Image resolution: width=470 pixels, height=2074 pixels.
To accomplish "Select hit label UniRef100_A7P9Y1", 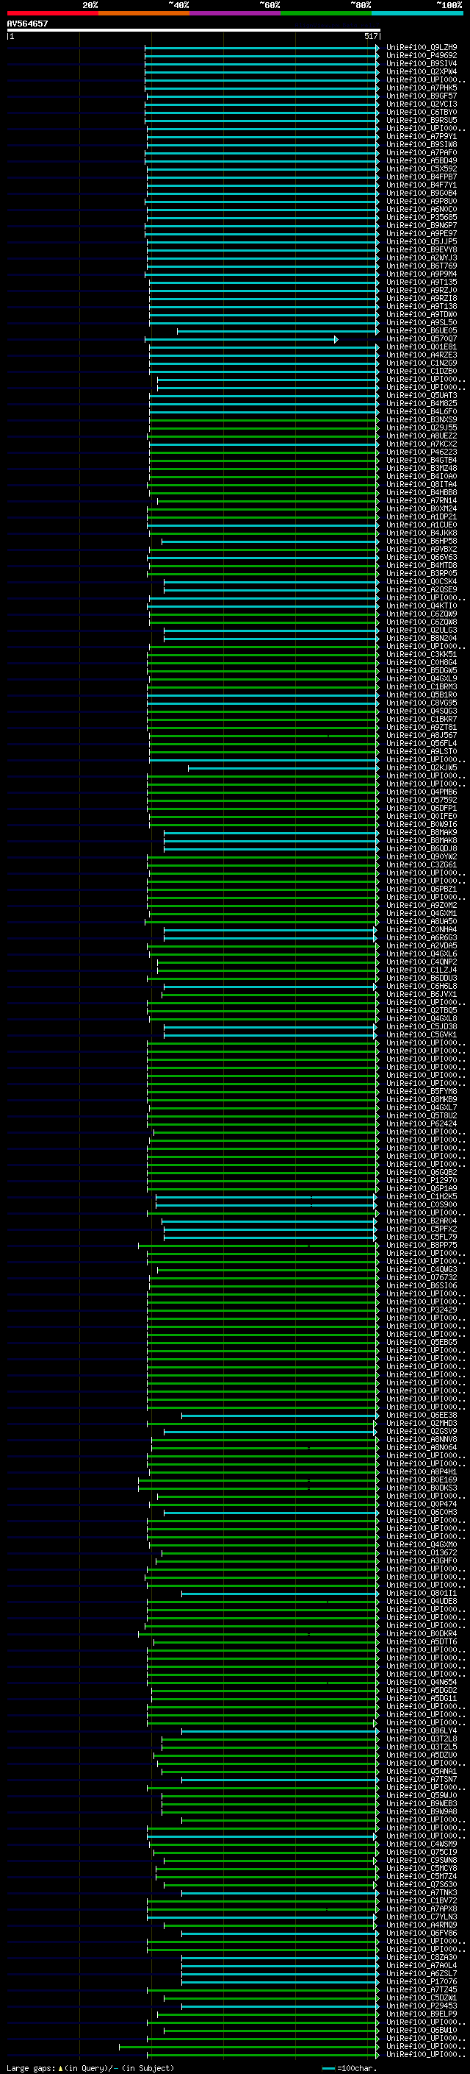I will [422, 137].
